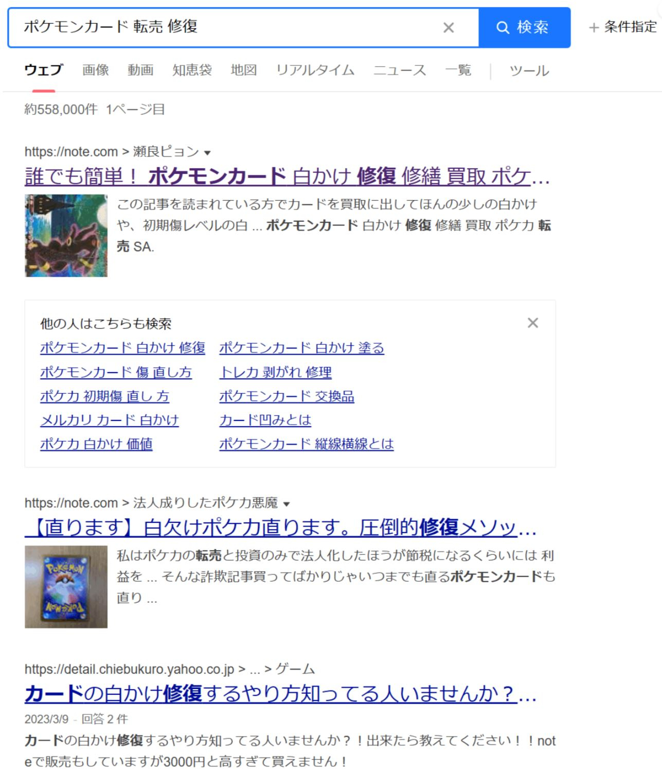
Task: Search suggestion メルカリ カード 白かけ
Action: click(x=110, y=420)
